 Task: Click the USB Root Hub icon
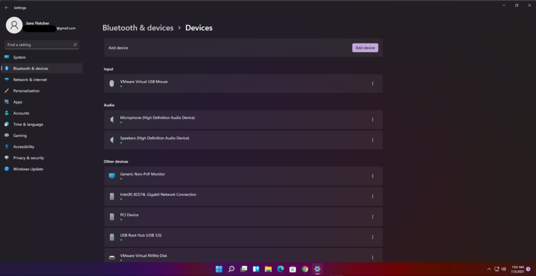112,237
